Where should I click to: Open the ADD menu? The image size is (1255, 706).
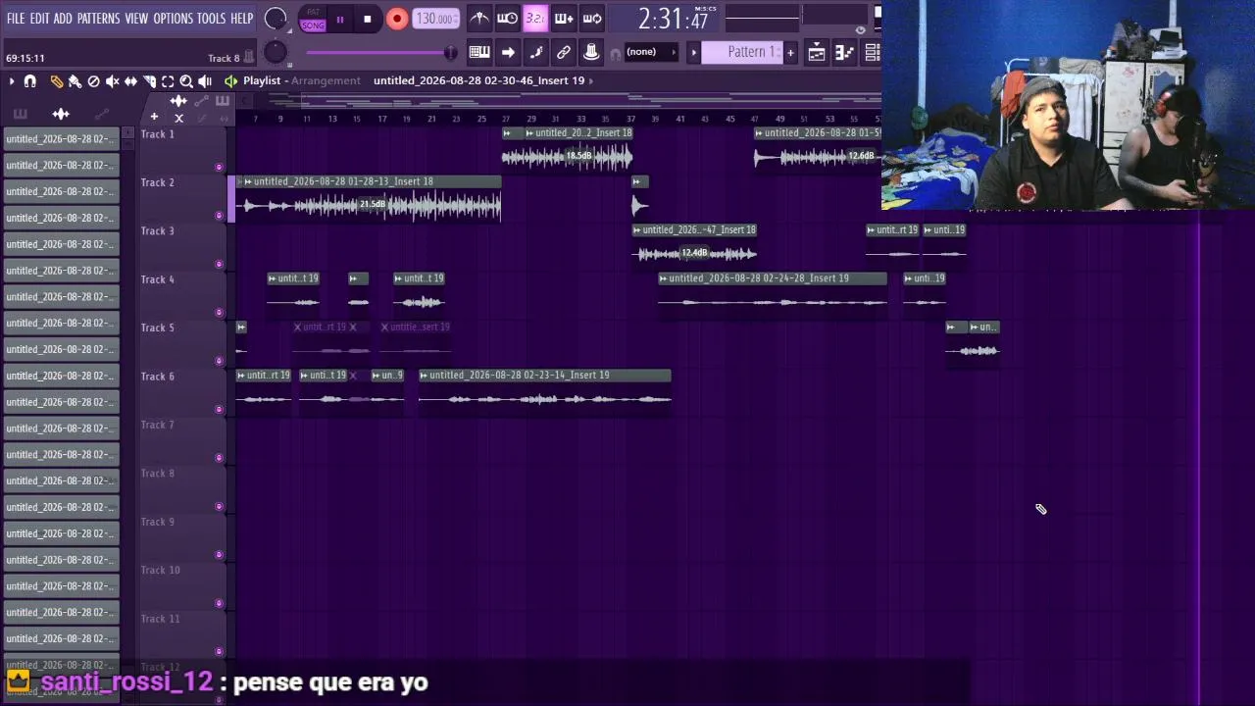click(63, 19)
